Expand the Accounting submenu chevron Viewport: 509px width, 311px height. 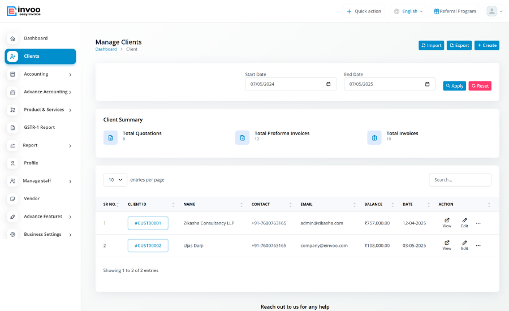point(70,75)
